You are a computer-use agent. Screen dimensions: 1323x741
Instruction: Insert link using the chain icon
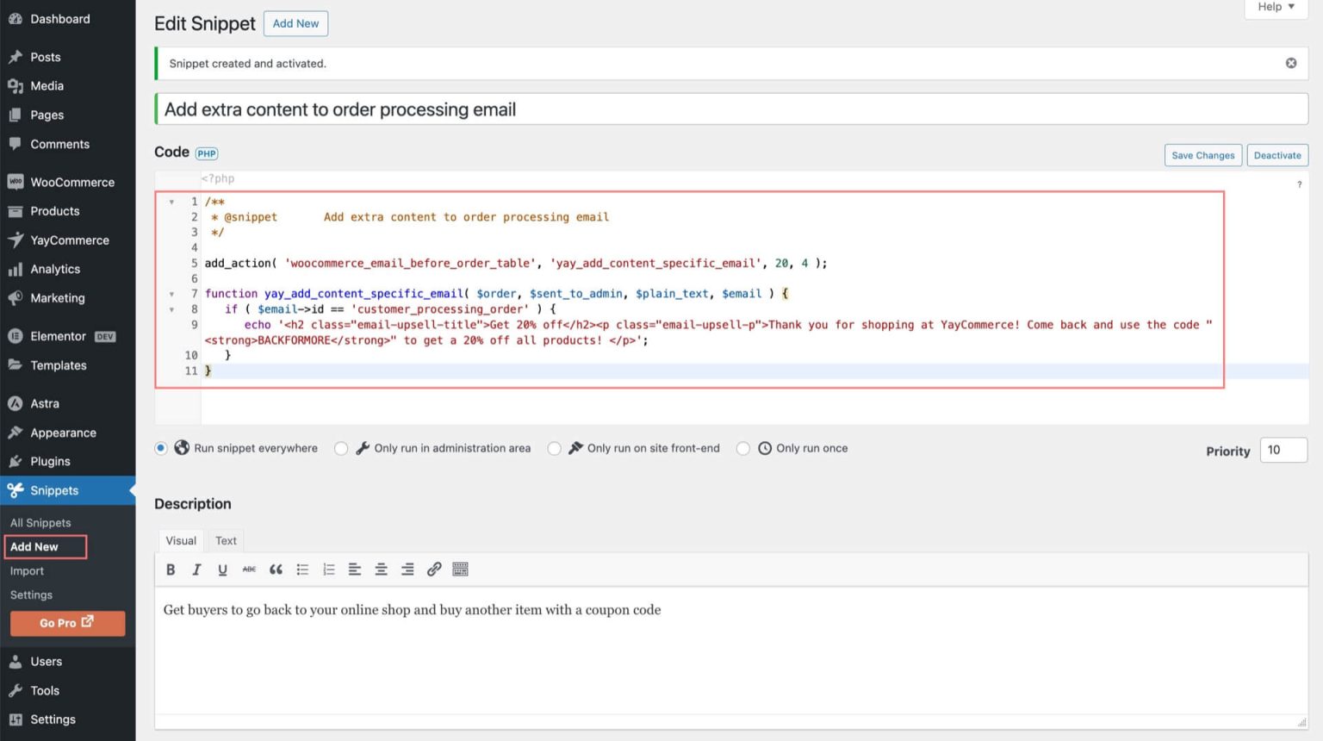[x=434, y=570]
